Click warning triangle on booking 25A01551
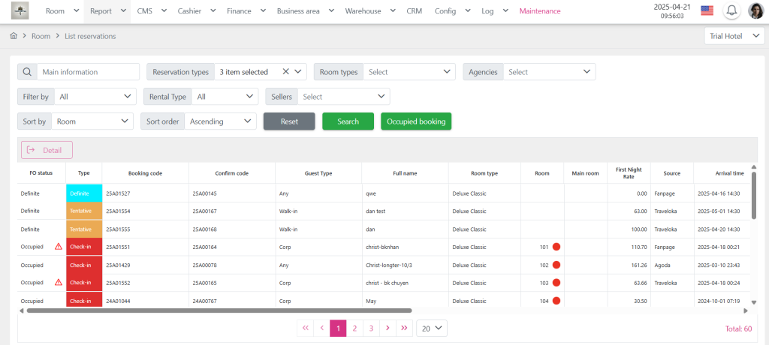This screenshot has width=769, height=345. [59, 247]
